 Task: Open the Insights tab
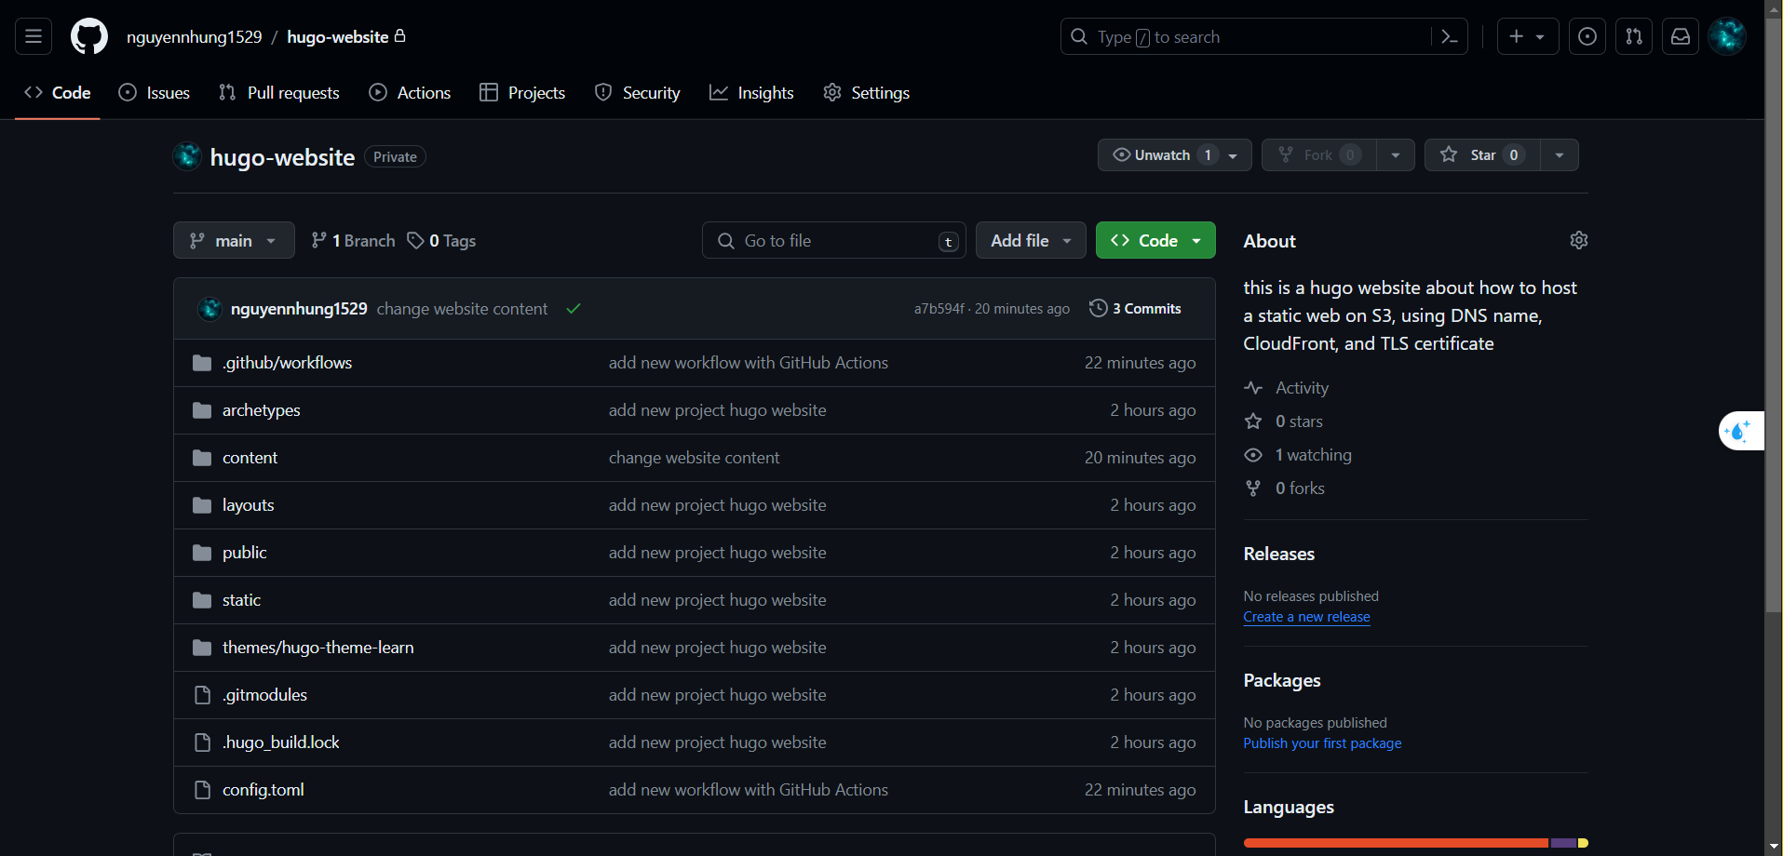751,93
